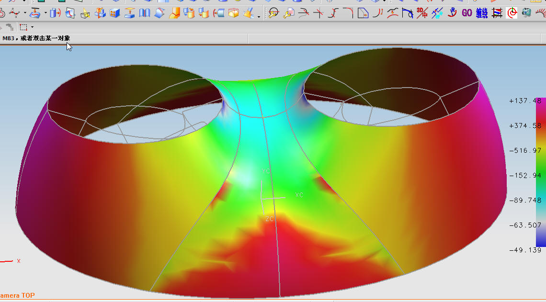Click the red 3D centre toolbar icon
This screenshot has height=302, width=546.
422,13
